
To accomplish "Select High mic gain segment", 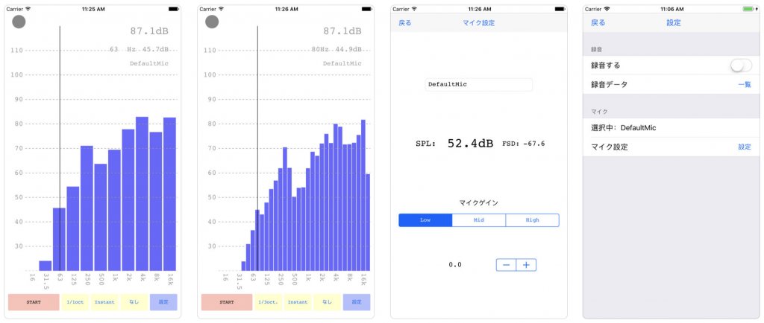I will 532,220.
